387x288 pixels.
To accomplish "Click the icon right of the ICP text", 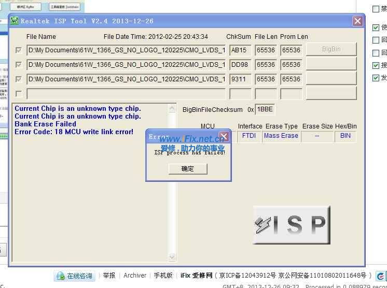I will (x=381, y=276).
